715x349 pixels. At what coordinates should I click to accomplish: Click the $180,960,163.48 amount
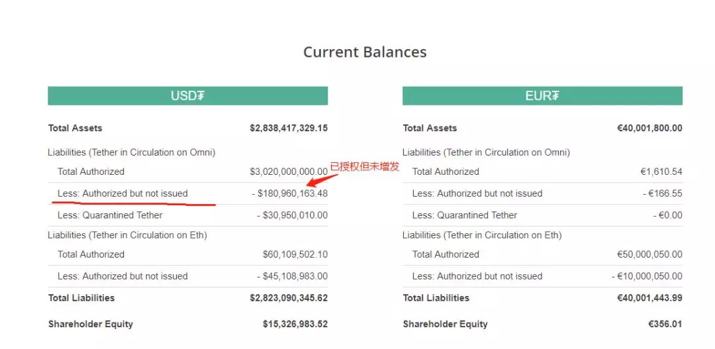(289, 193)
